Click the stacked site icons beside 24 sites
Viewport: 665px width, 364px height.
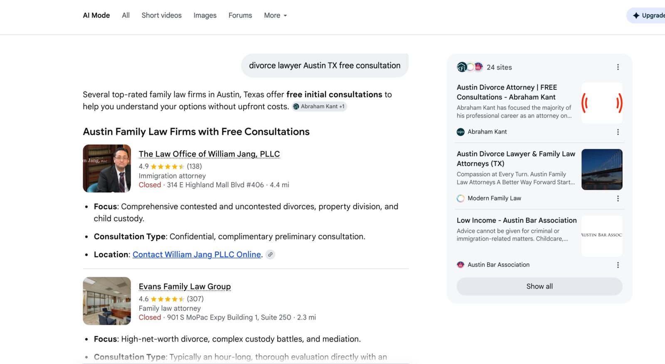pyautogui.click(x=470, y=67)
